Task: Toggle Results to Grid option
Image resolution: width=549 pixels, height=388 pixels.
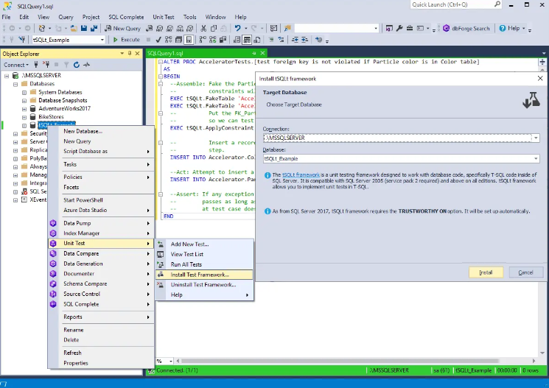Action: tap(247, 40)
